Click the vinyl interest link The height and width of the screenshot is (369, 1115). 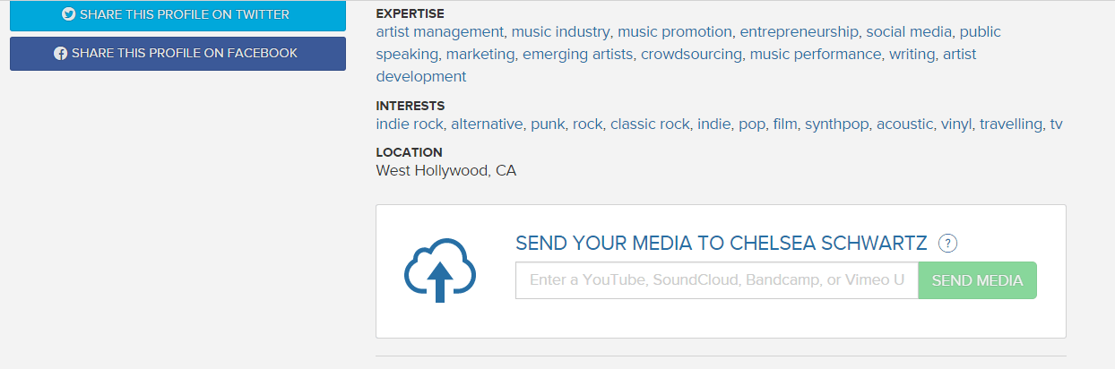tap(955, 124)
